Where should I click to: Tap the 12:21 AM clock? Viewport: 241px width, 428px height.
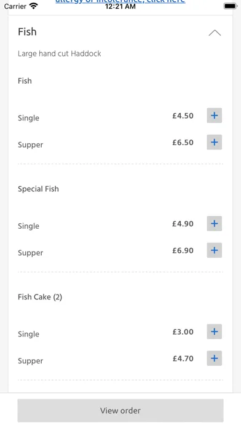point(120,6)
